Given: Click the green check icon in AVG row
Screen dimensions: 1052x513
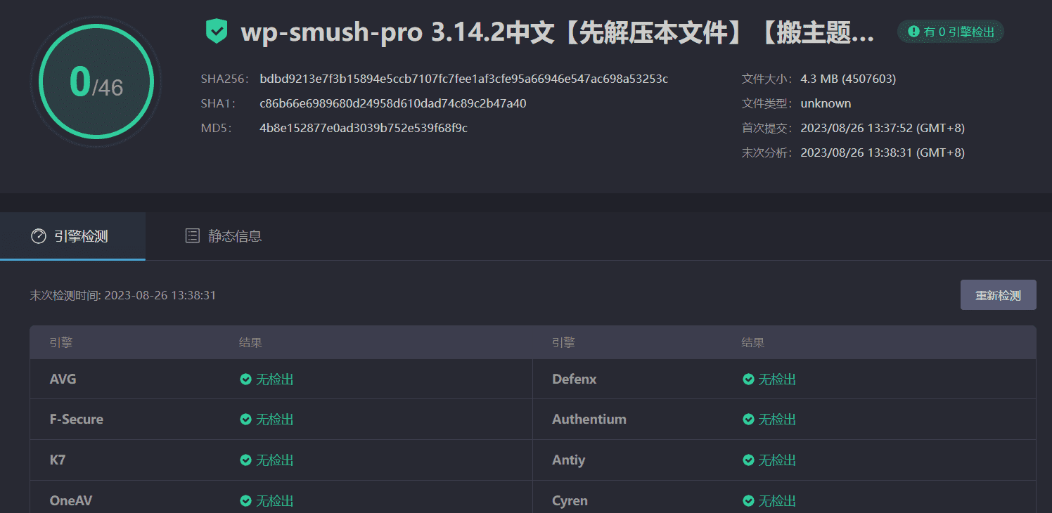Looking at the screenshot, I should tap(245, 379).
